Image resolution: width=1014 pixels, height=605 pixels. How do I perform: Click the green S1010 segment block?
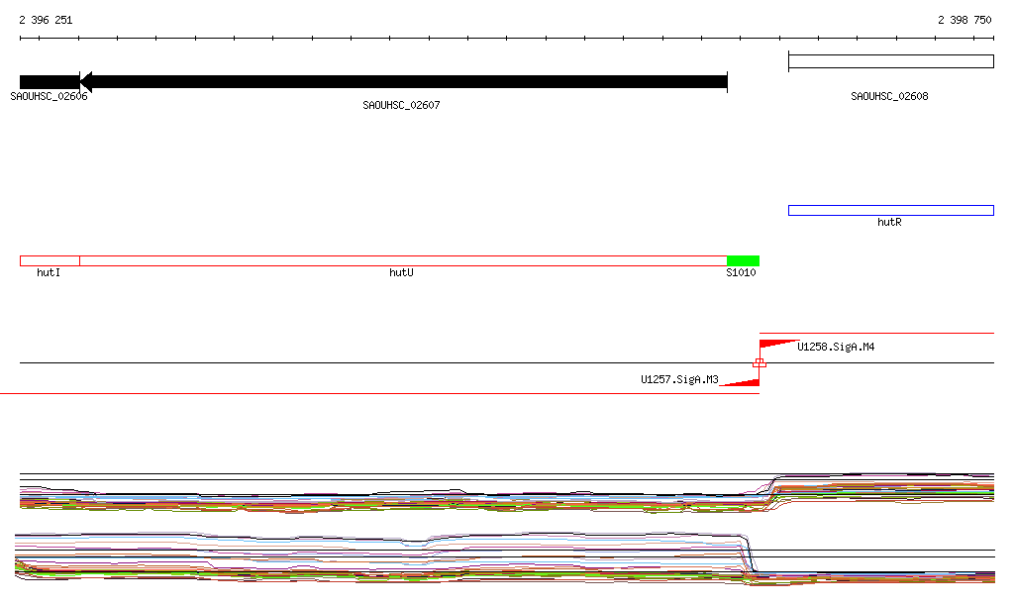743,260
